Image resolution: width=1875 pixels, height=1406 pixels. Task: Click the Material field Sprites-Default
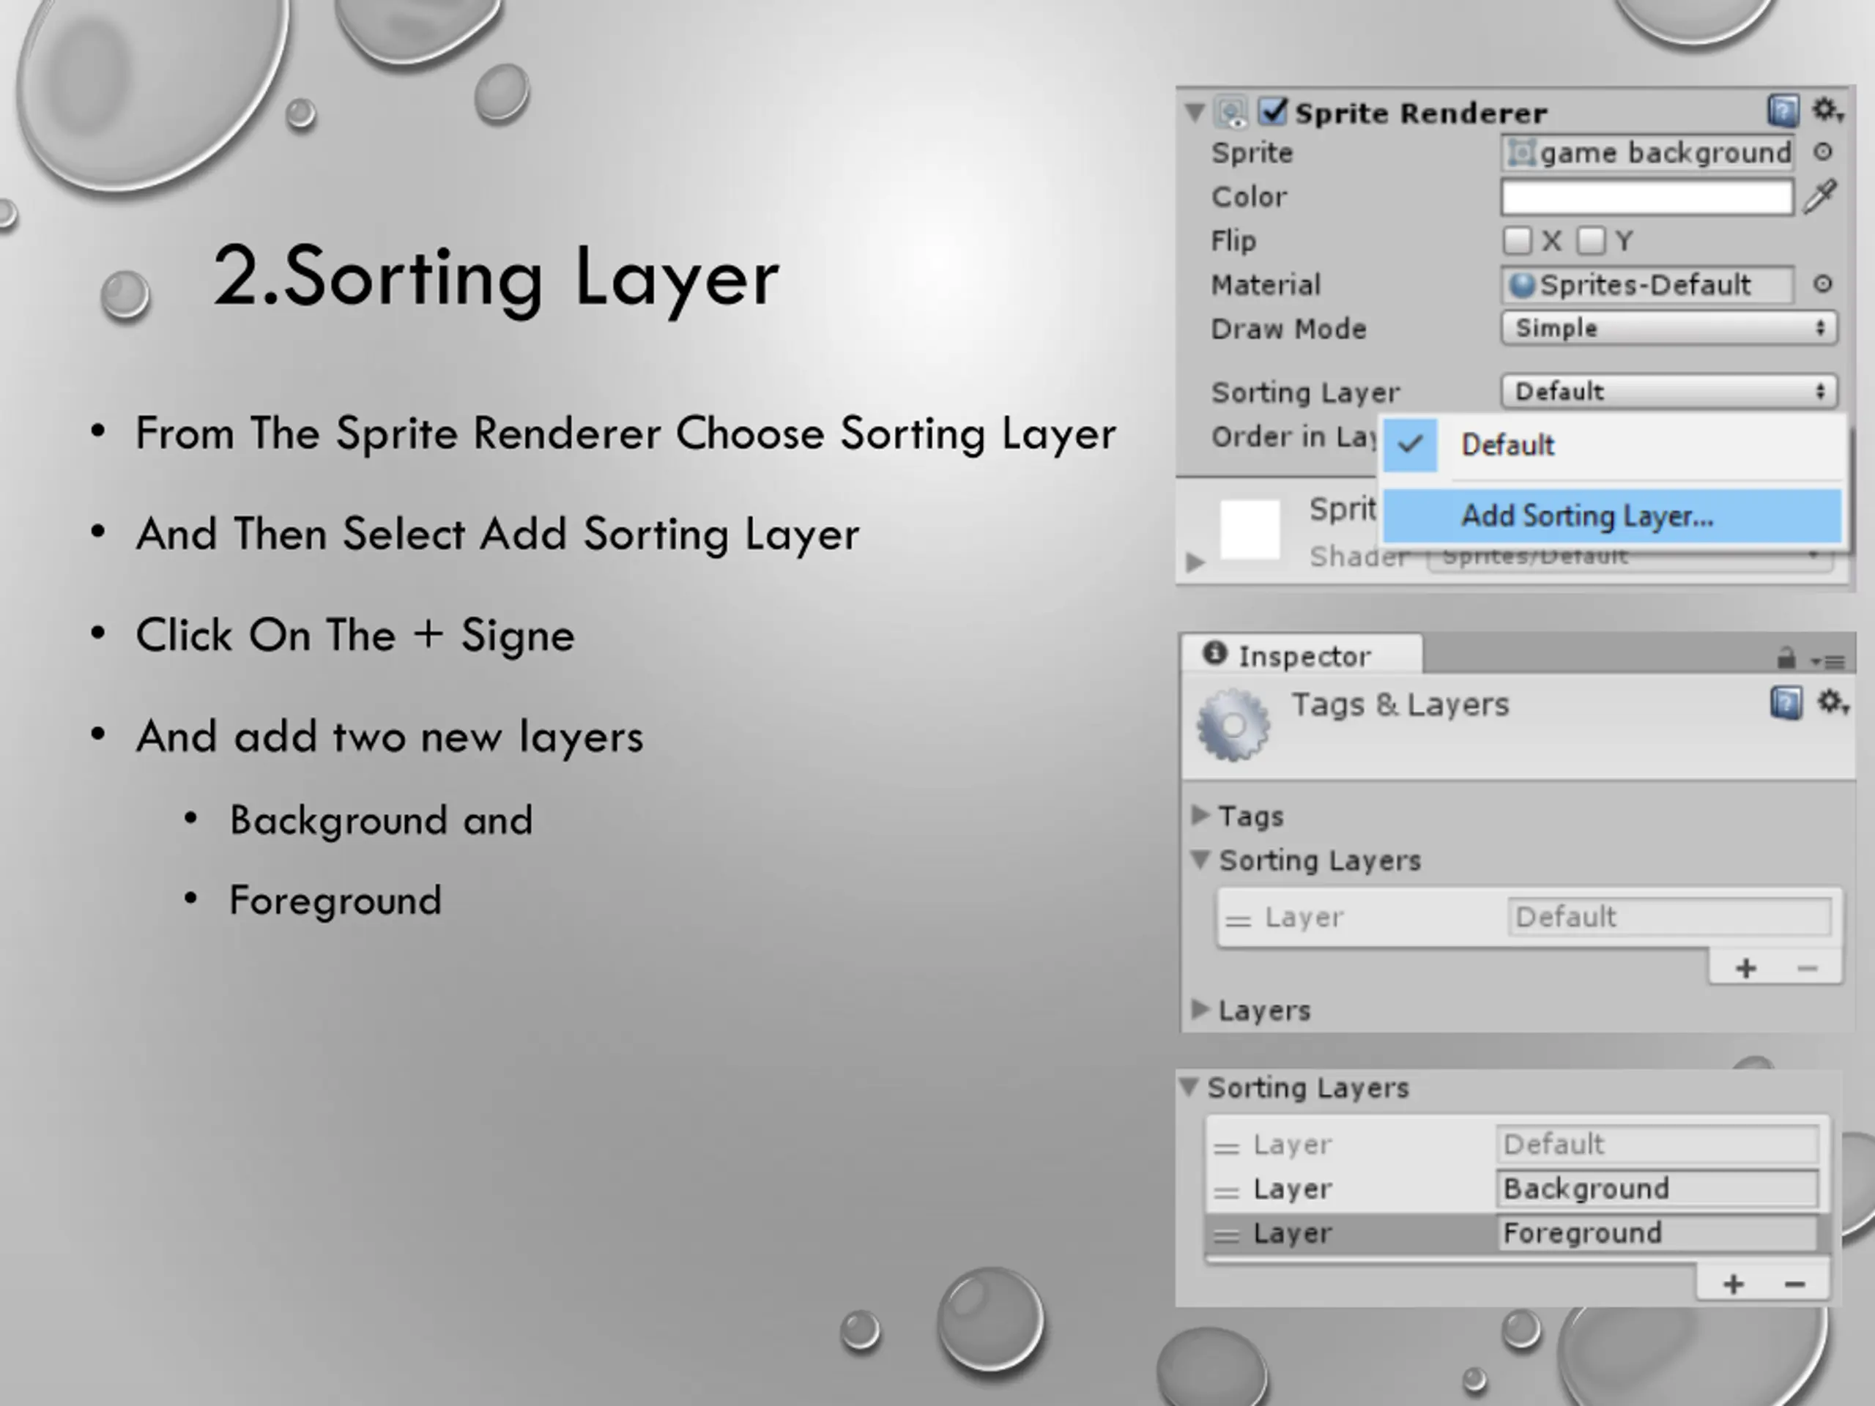pyautogui.click(x=1647, y=285)
